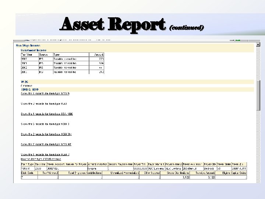Click the 'Gross Distributions' column header
265x199 pixels.
(x=175, y=173)
